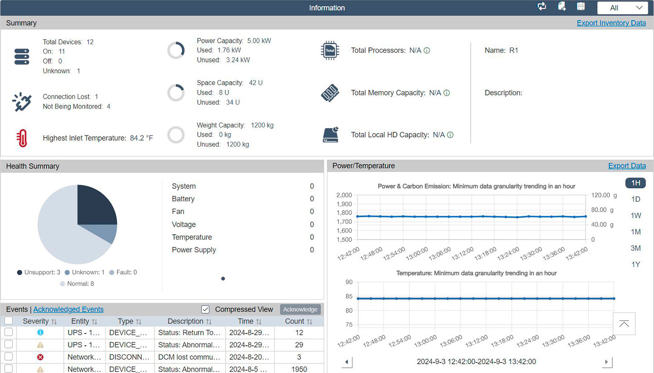This screenshot has width=654, height=373.
Task: Click the scroll-to-top arrow button
Action: [624, 324]
